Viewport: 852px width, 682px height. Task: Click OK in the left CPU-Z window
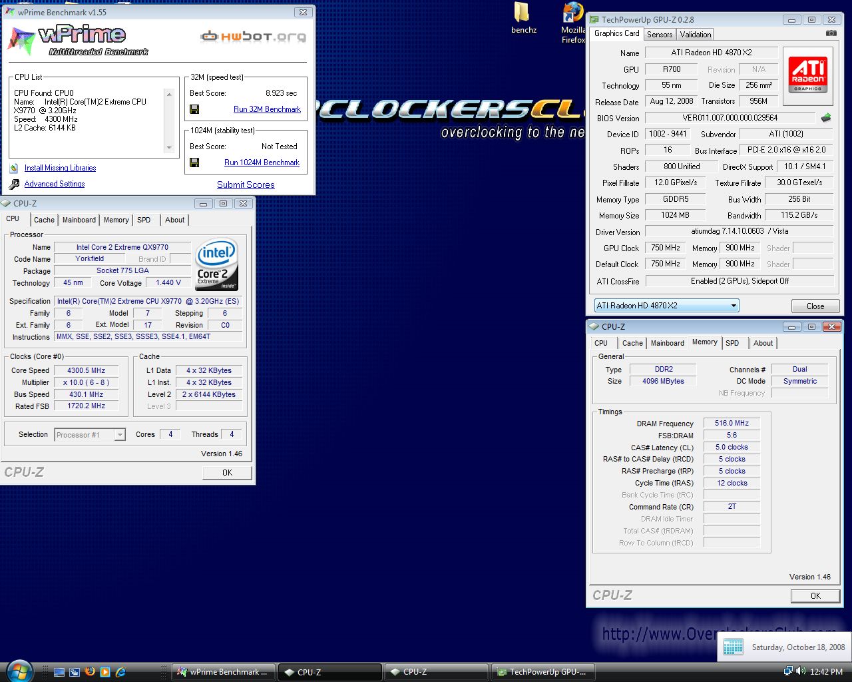[x=227, y=472]
